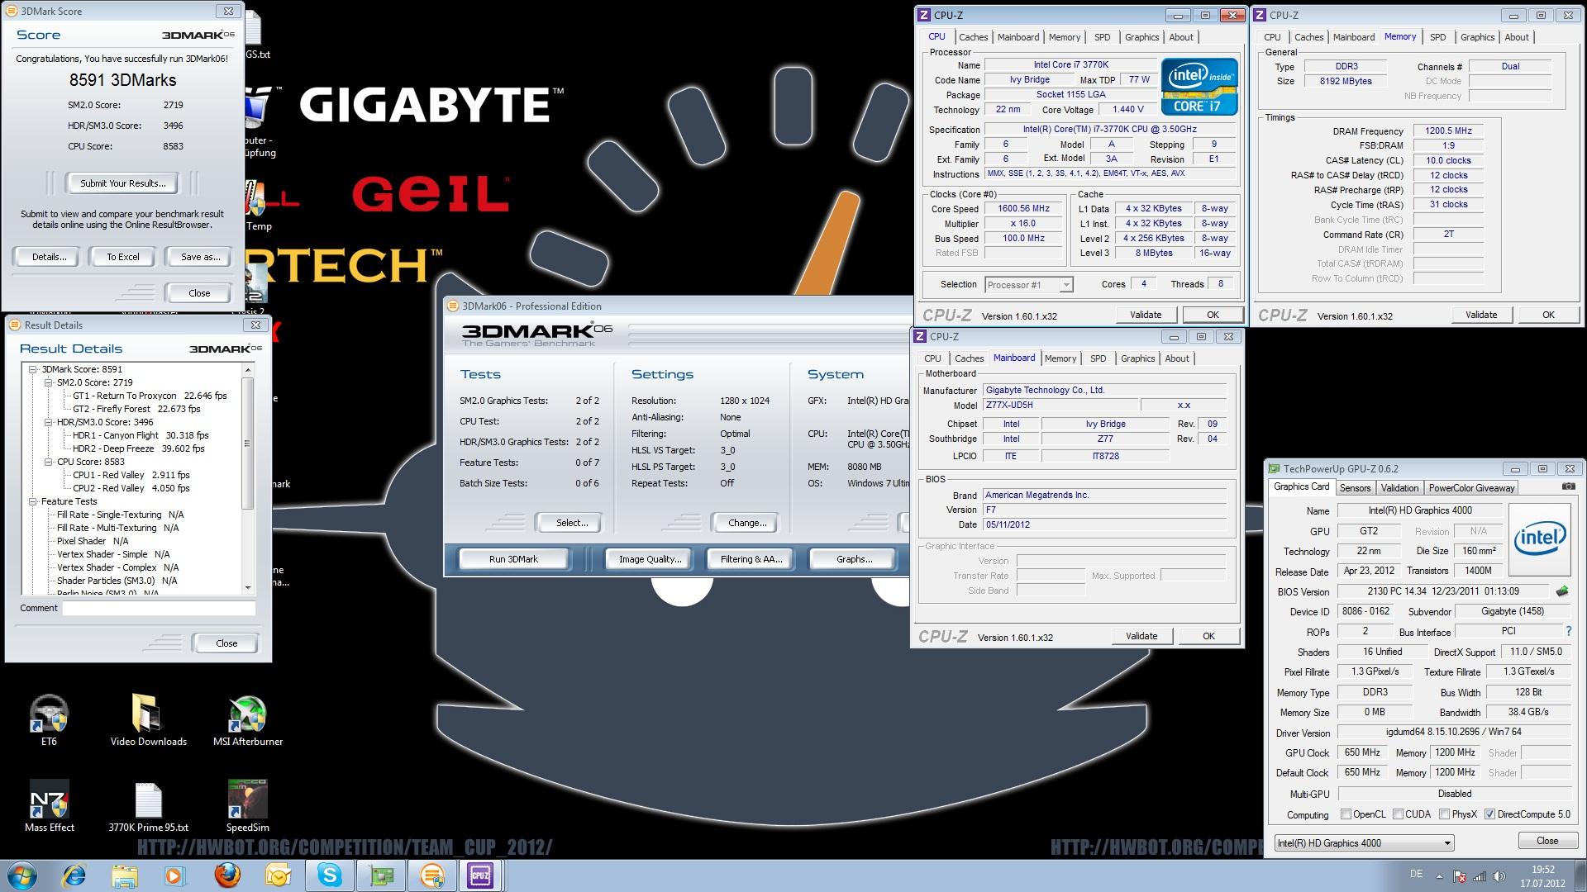Toggle the PhysX checkbox in GPU-Z
This screenshot has width=1587, height=892.
(x=1444, y=814)
